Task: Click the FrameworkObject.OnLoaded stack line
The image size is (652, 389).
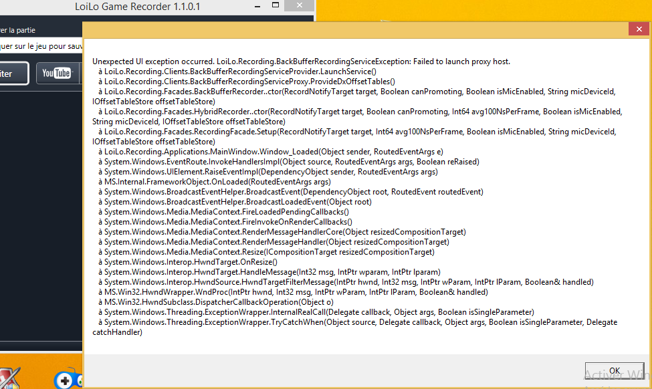Action: click(215, 182)
